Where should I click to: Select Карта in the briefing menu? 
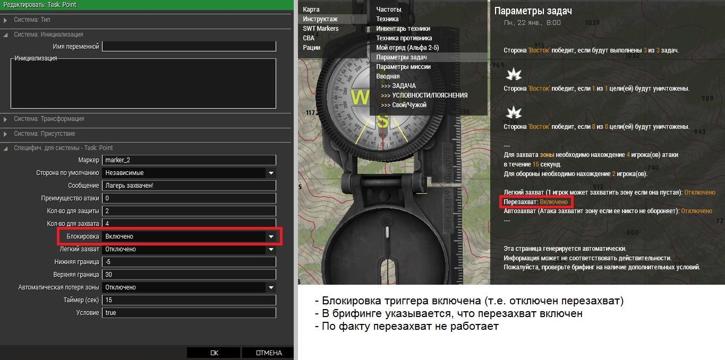(x=311, y=10)
